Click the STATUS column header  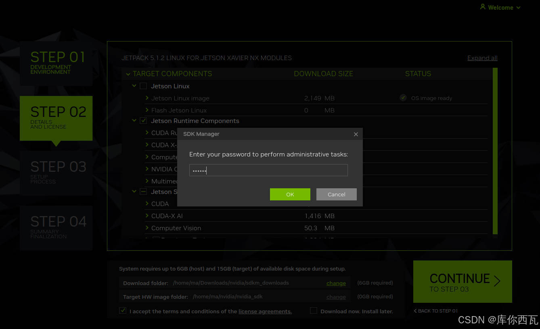click(x=418, y=74)
